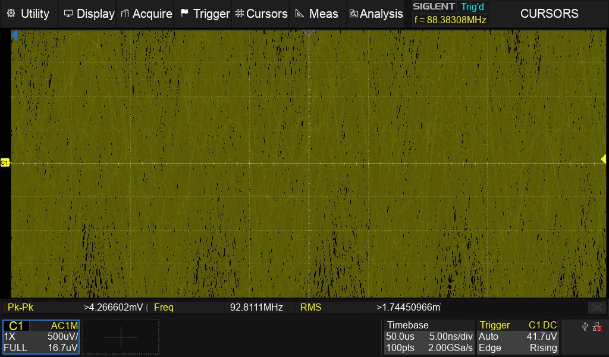Open the Timebase settings box
609x357 pixels.
click(429, 337)
